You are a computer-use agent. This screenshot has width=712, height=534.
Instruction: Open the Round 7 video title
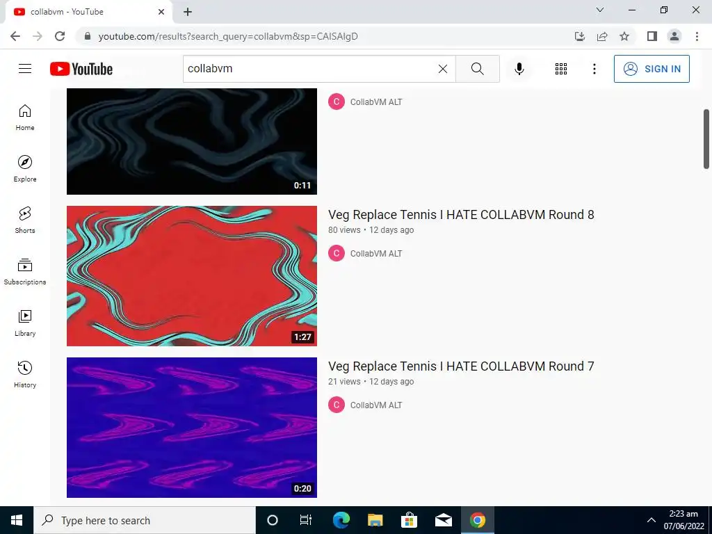pos(461,366)
